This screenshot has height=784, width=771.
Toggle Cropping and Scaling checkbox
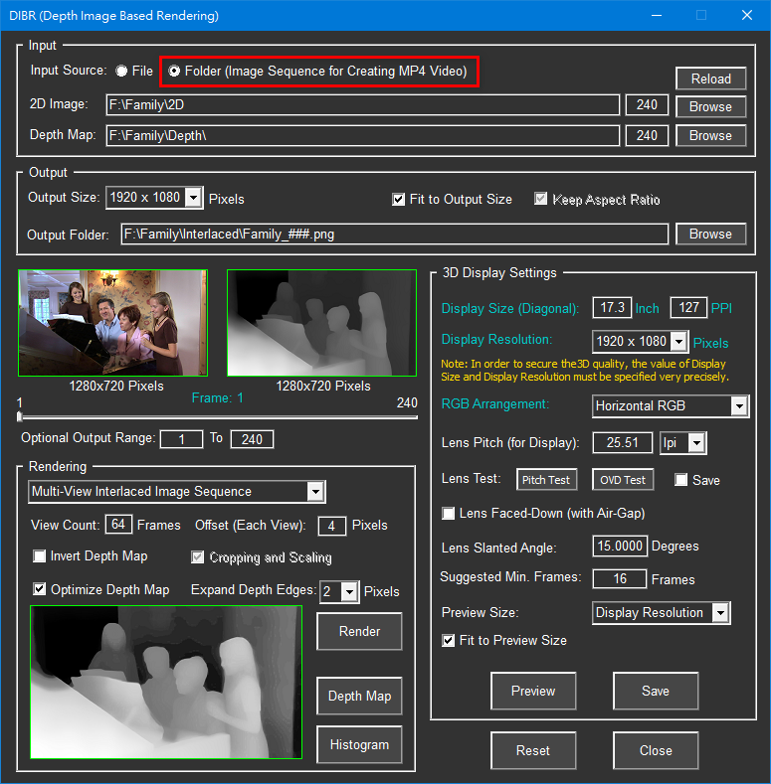click(x=197, y=557)
